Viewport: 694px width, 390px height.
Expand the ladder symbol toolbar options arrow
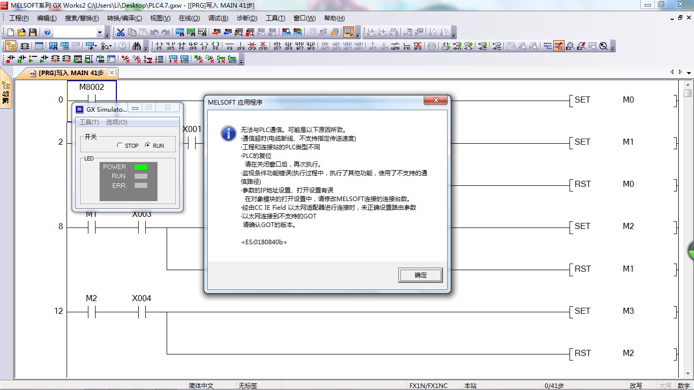click(x=613, y=48)
